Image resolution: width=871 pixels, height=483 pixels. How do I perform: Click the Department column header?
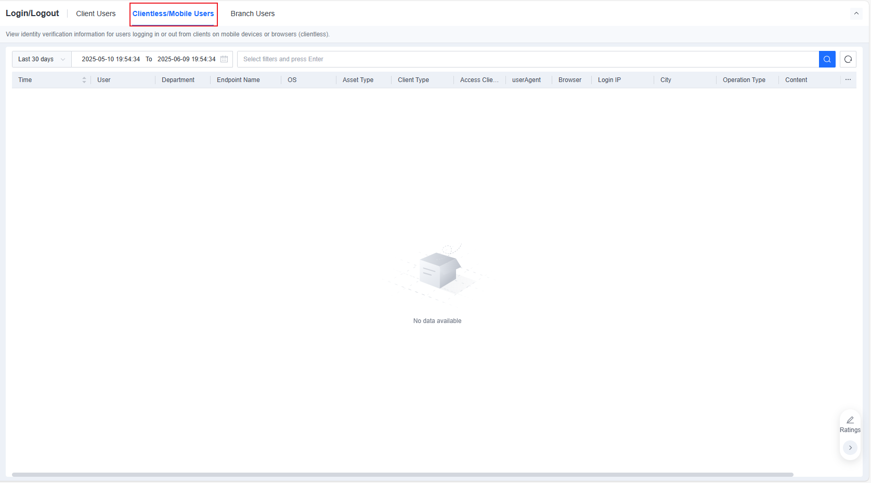178,80
